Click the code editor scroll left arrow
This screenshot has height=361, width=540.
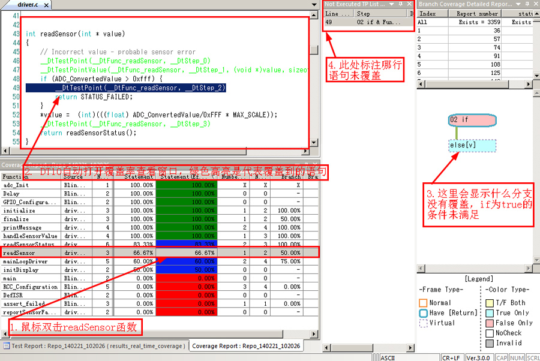pos(5,151)
